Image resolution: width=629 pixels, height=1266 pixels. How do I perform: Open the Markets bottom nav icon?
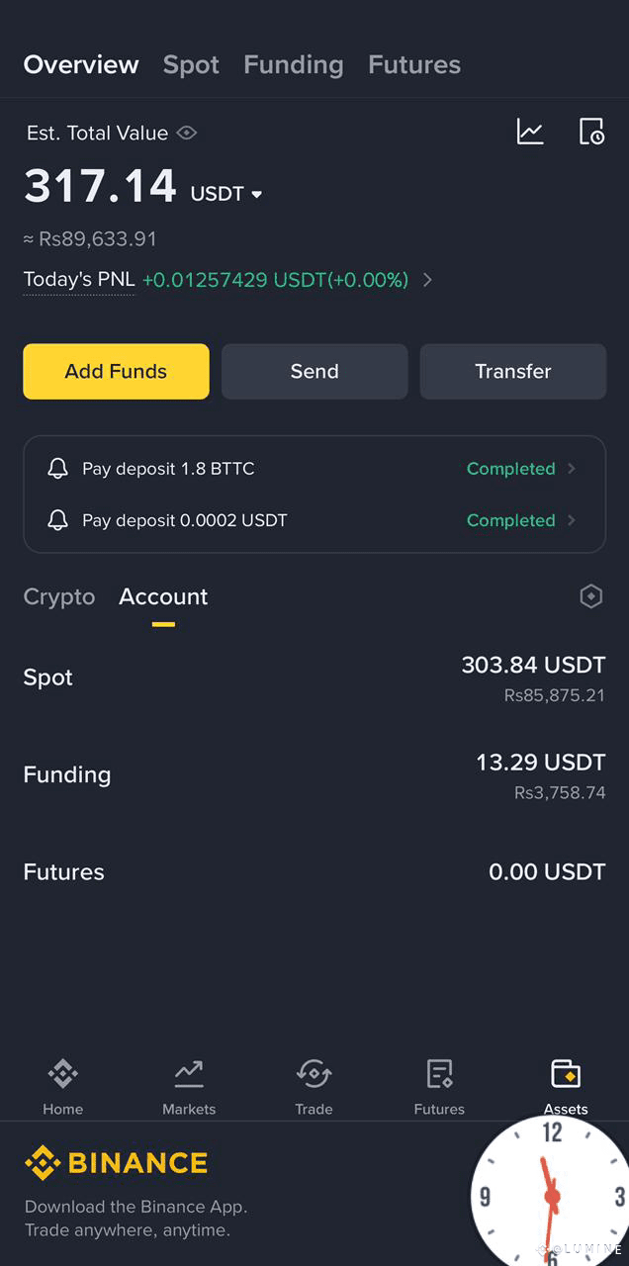click(188, 1075)
